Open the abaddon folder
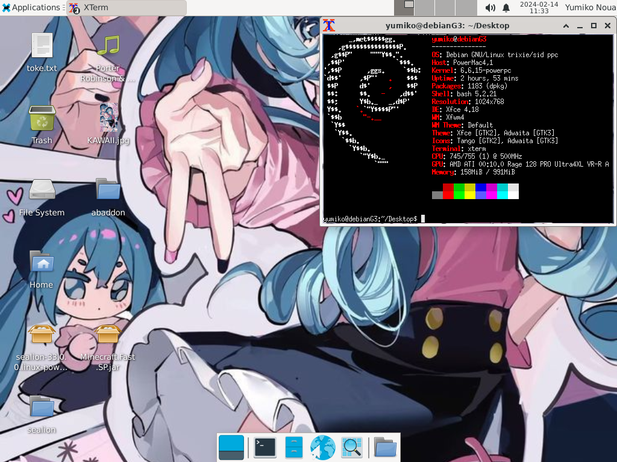The height and width of the screenshot is (462, 617). click(x=108, y=189)
